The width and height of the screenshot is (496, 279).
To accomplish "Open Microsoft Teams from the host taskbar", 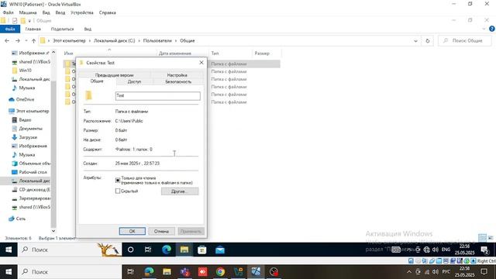I will [x=184, y=272].
